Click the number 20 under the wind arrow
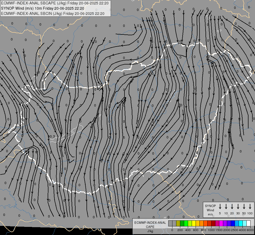The height and width of the screenshot is (235, 255). pyautogui.click(x=232, y=213)
